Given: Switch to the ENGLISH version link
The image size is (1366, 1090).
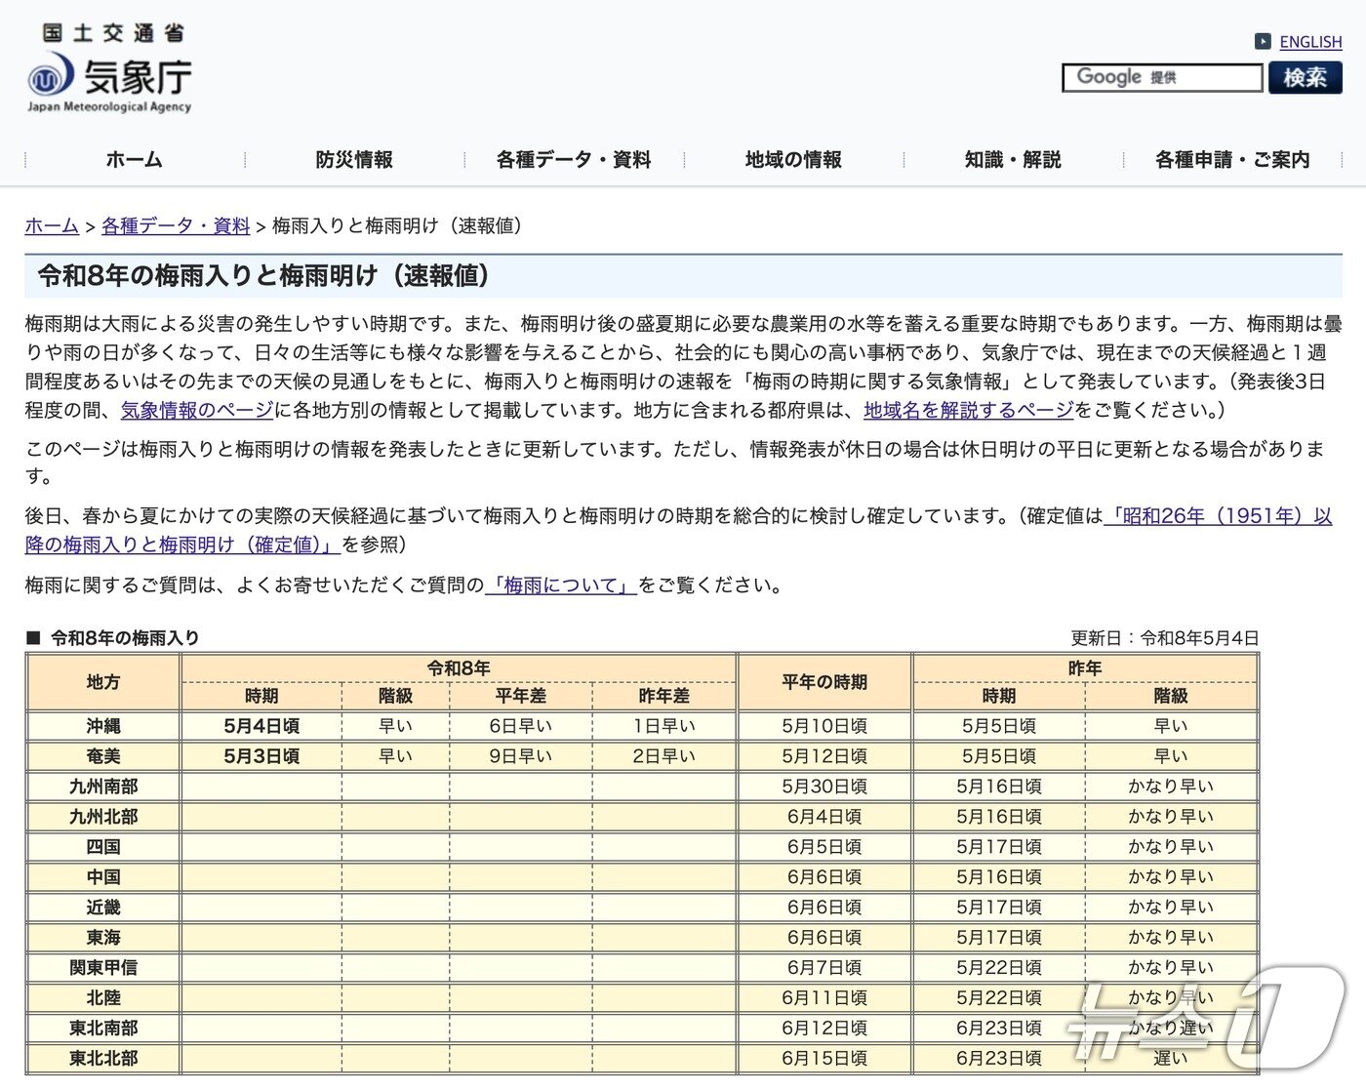Looking at the screenshot, I should tap(1310, 42).
